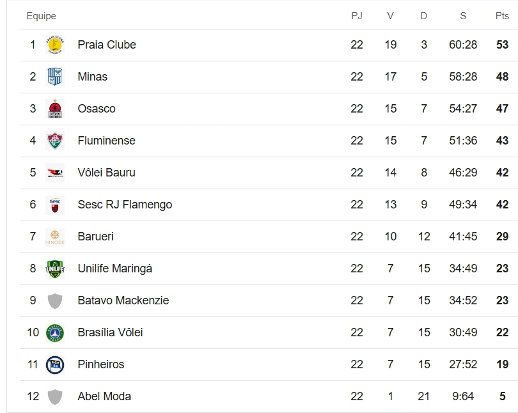Open the Osasco club logo
518x413 pixels.
55,109
